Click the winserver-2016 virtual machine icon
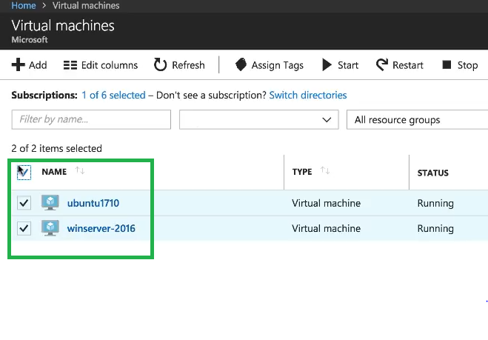 [50, 228]
